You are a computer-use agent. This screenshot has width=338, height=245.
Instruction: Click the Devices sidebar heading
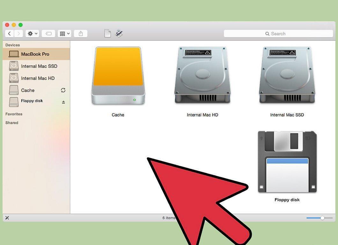click(12, 45)
